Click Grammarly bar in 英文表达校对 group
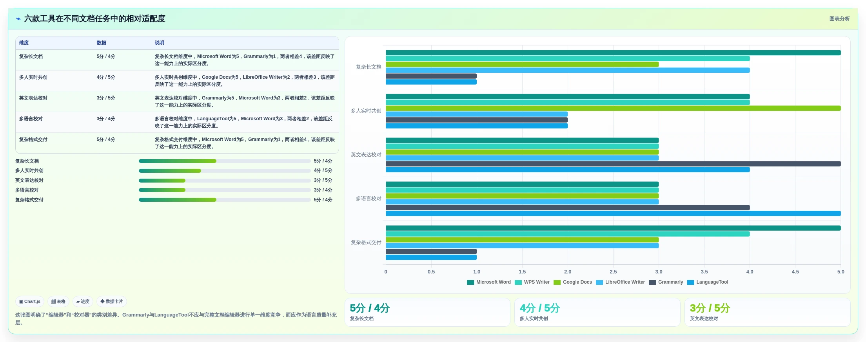 613,164
